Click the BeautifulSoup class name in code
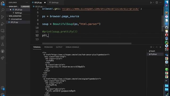 (x=63, y=24)
